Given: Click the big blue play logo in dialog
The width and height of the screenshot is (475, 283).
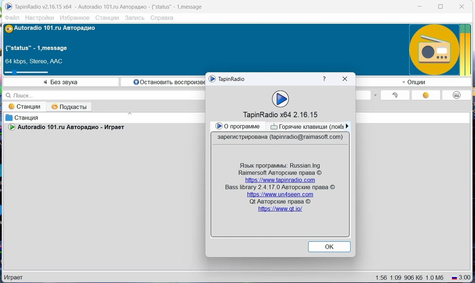Looking at the screenshot, I should [x=280, y=99].
